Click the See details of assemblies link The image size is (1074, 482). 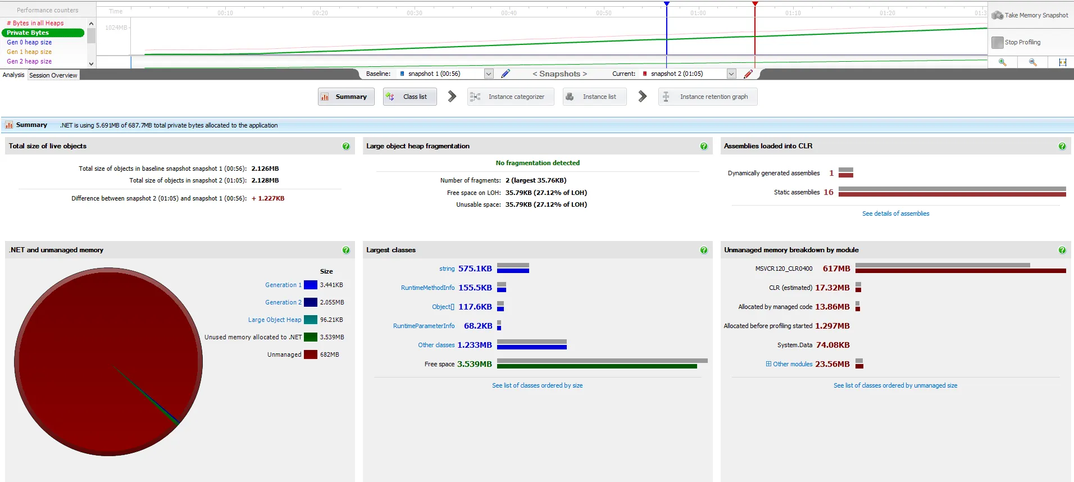[895, 213]
